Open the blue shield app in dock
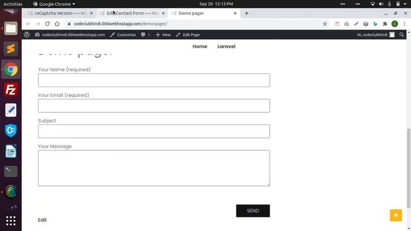Image resolution: width=411 pixels, height=231 pixels. coord(11,131)
